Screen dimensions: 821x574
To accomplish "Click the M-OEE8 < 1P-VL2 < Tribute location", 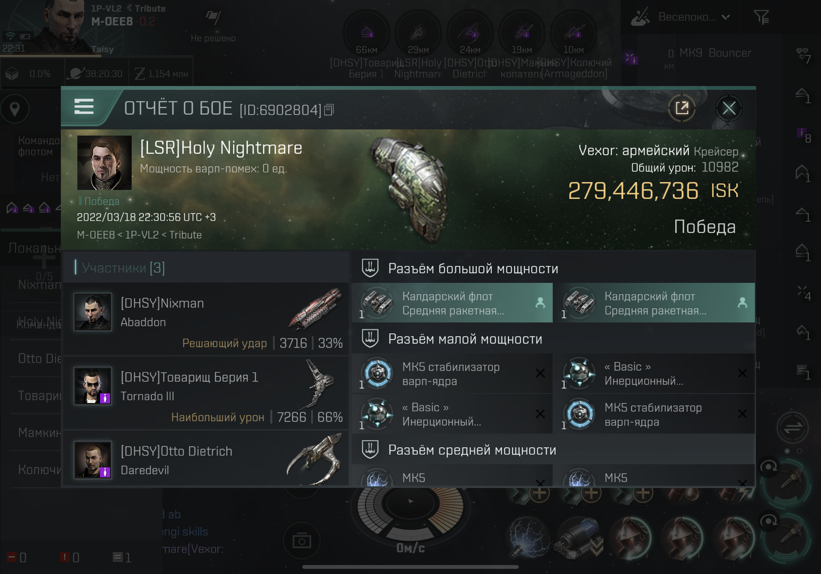I will click(x=140, y=235).
